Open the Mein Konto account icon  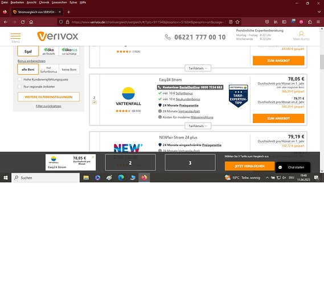coord(301,34)
